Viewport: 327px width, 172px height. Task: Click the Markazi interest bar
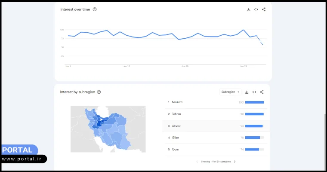tap(254, 102)
